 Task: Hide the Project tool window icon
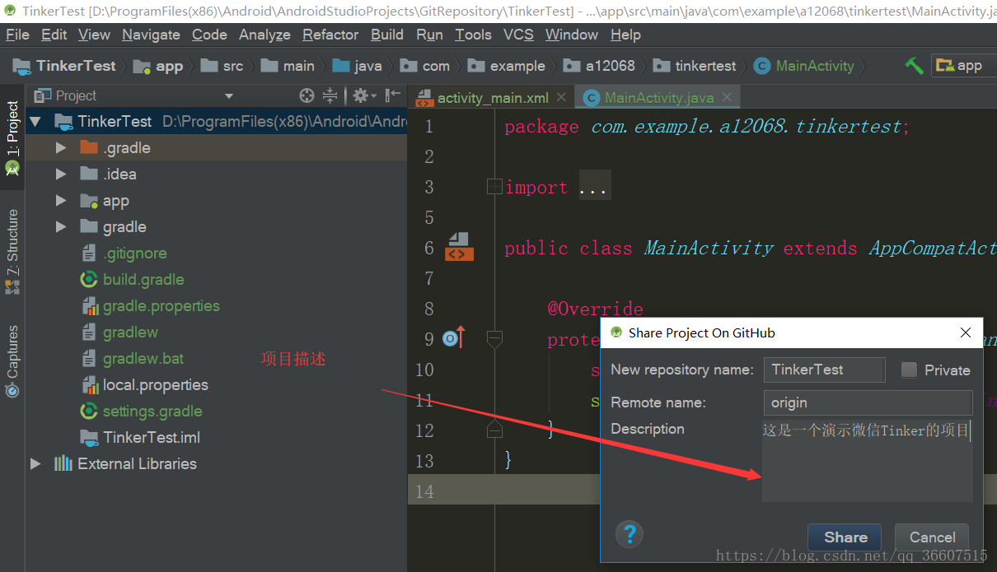coord(393,95)
